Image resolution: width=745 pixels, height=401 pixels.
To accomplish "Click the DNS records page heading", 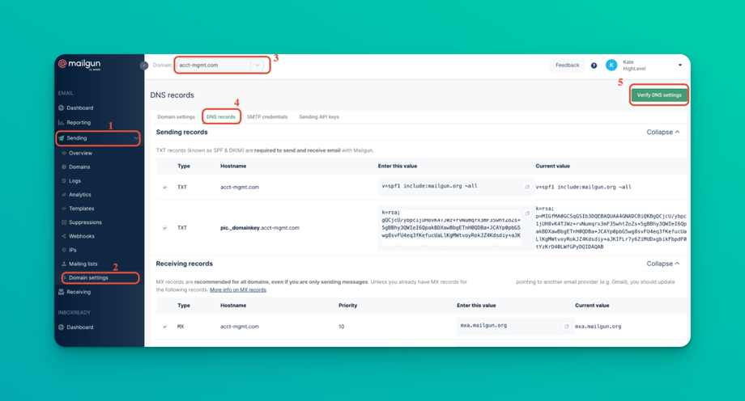I will (172, 95).
